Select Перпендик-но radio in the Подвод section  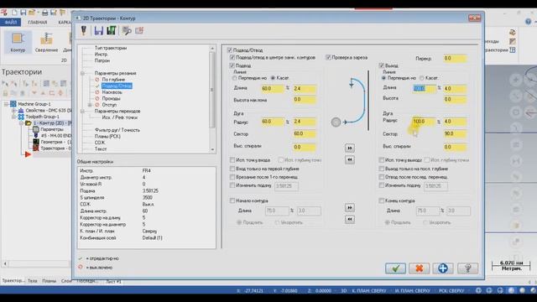point(235,78)
